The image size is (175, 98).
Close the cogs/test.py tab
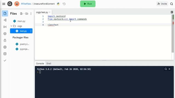[50, 12]
